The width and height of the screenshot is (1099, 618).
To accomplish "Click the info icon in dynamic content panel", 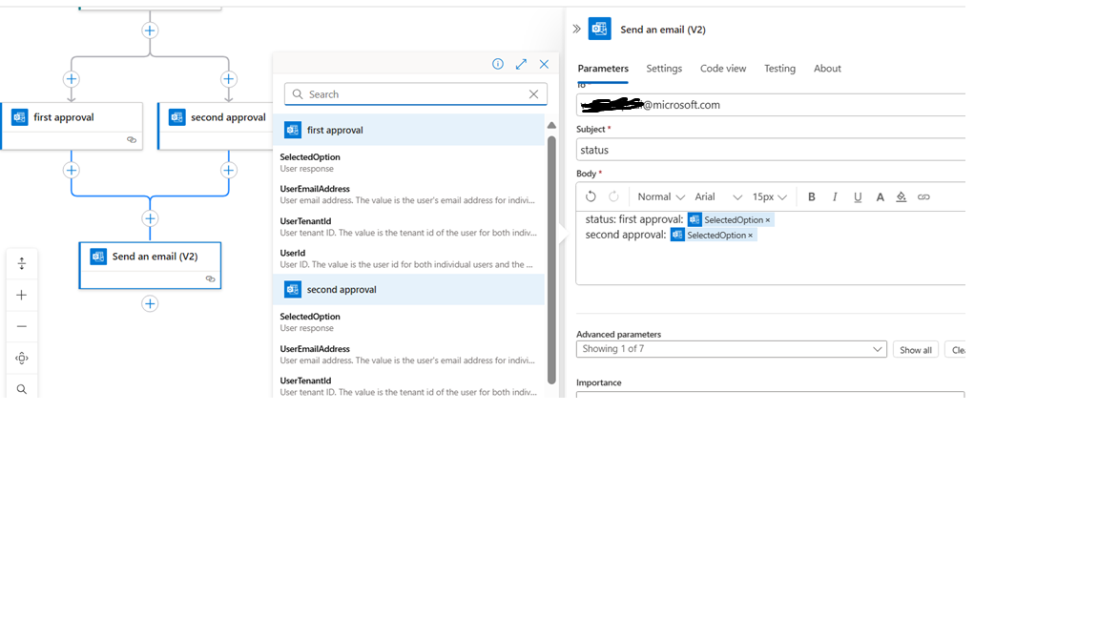I will [498, 64].
